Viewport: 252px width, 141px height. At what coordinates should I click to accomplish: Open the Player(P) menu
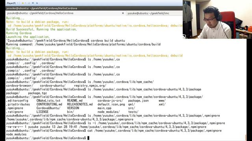[11, 3]
